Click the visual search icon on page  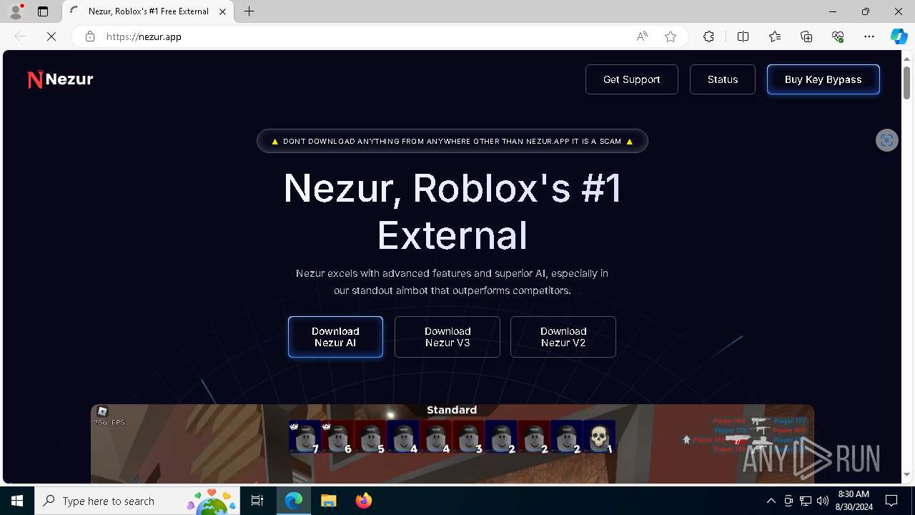[887, 140]
